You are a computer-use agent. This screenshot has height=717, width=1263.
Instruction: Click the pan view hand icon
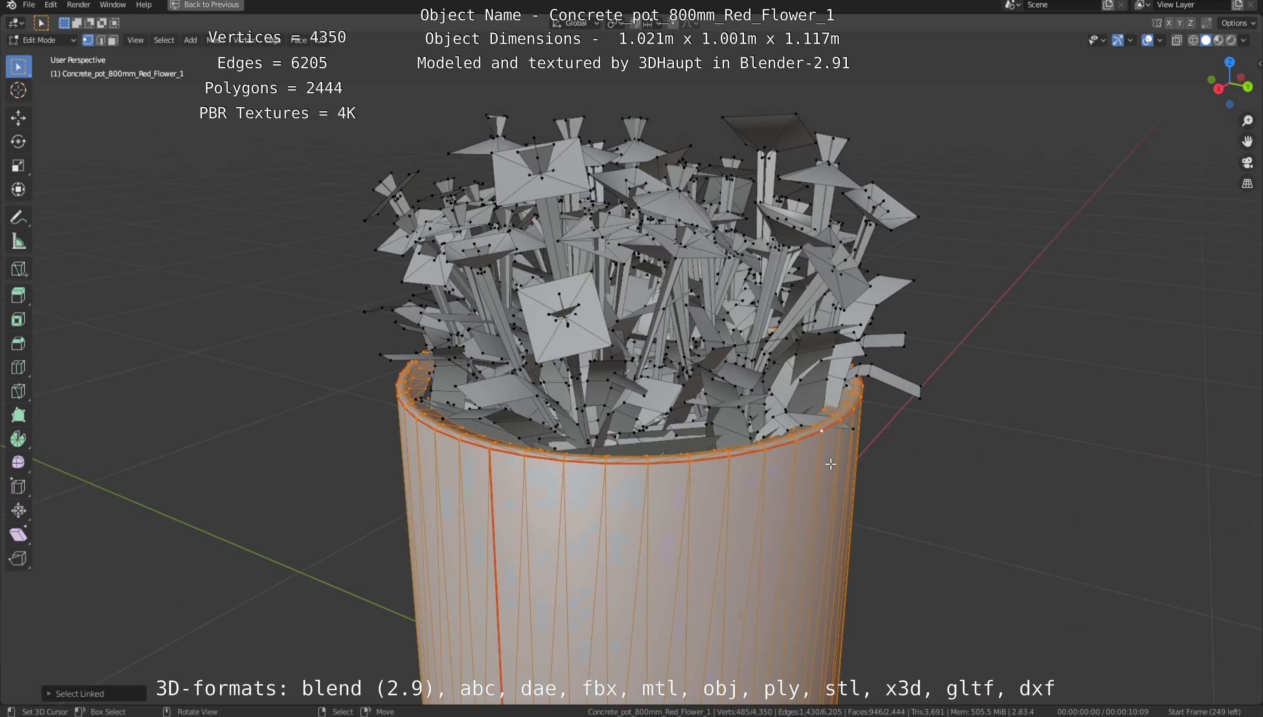[x=1247, y=142]
